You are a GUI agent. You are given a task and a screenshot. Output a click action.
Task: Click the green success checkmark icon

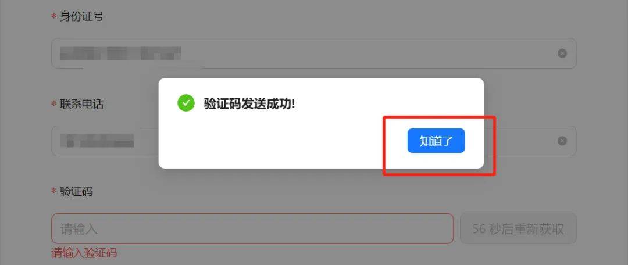(x=186, y=103)
